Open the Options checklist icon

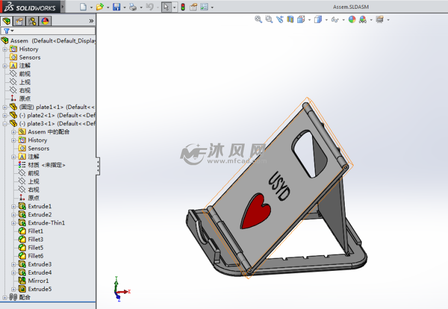coord(204,7)
